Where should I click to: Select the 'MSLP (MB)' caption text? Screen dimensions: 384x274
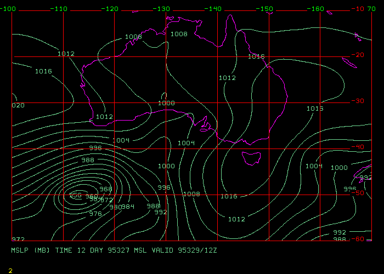coord(31,250)
